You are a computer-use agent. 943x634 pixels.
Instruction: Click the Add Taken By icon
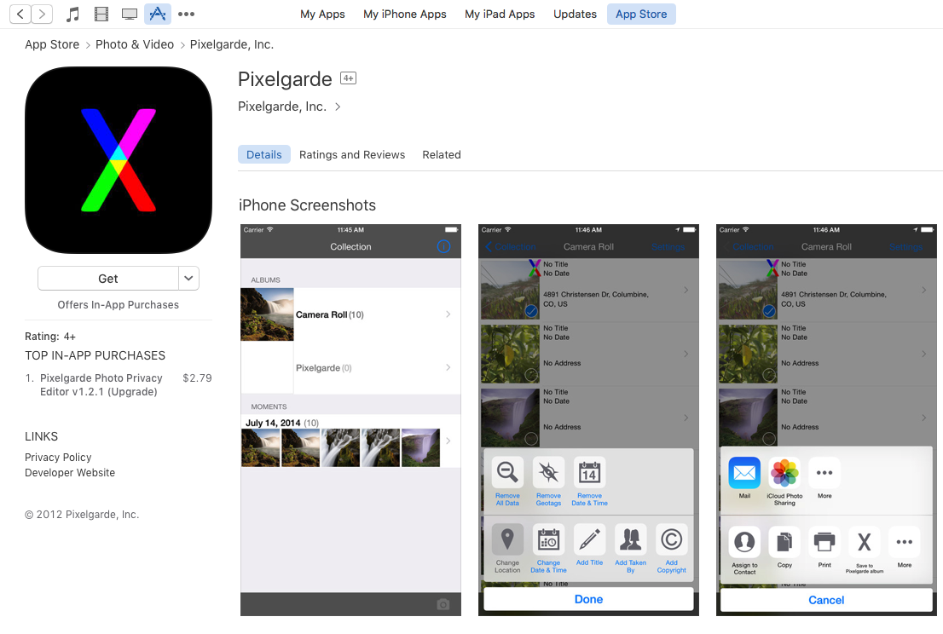click(630, 539)
